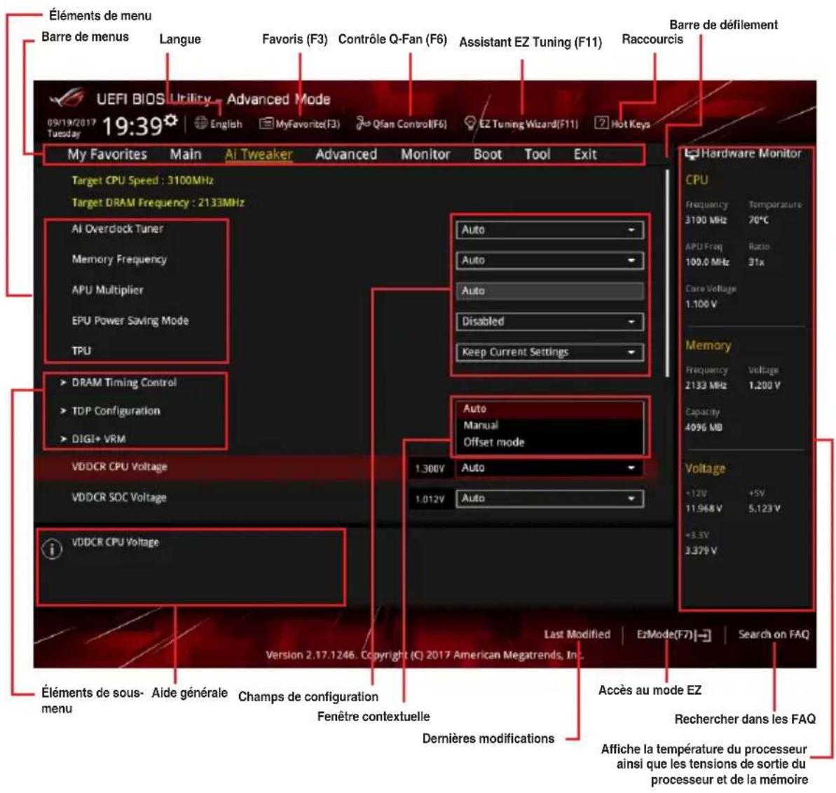
Task: Open the Tool tab
Action: point(537,155)
